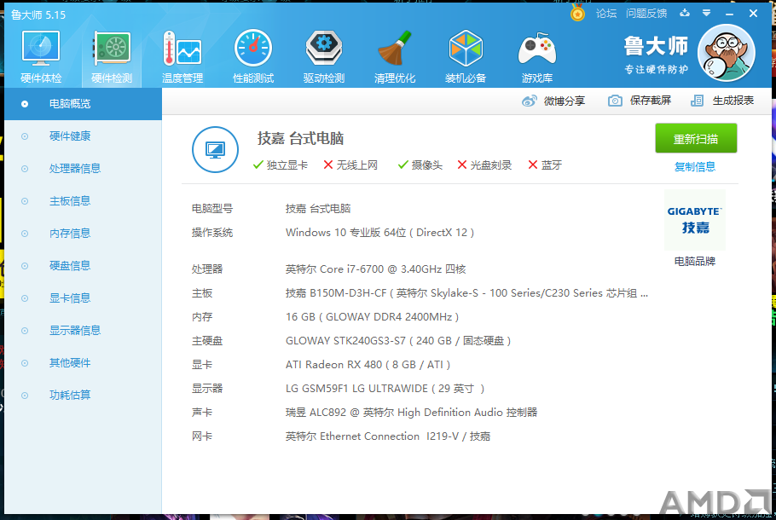Select the 硬件检测 hardware detection icon

(112, 56)
